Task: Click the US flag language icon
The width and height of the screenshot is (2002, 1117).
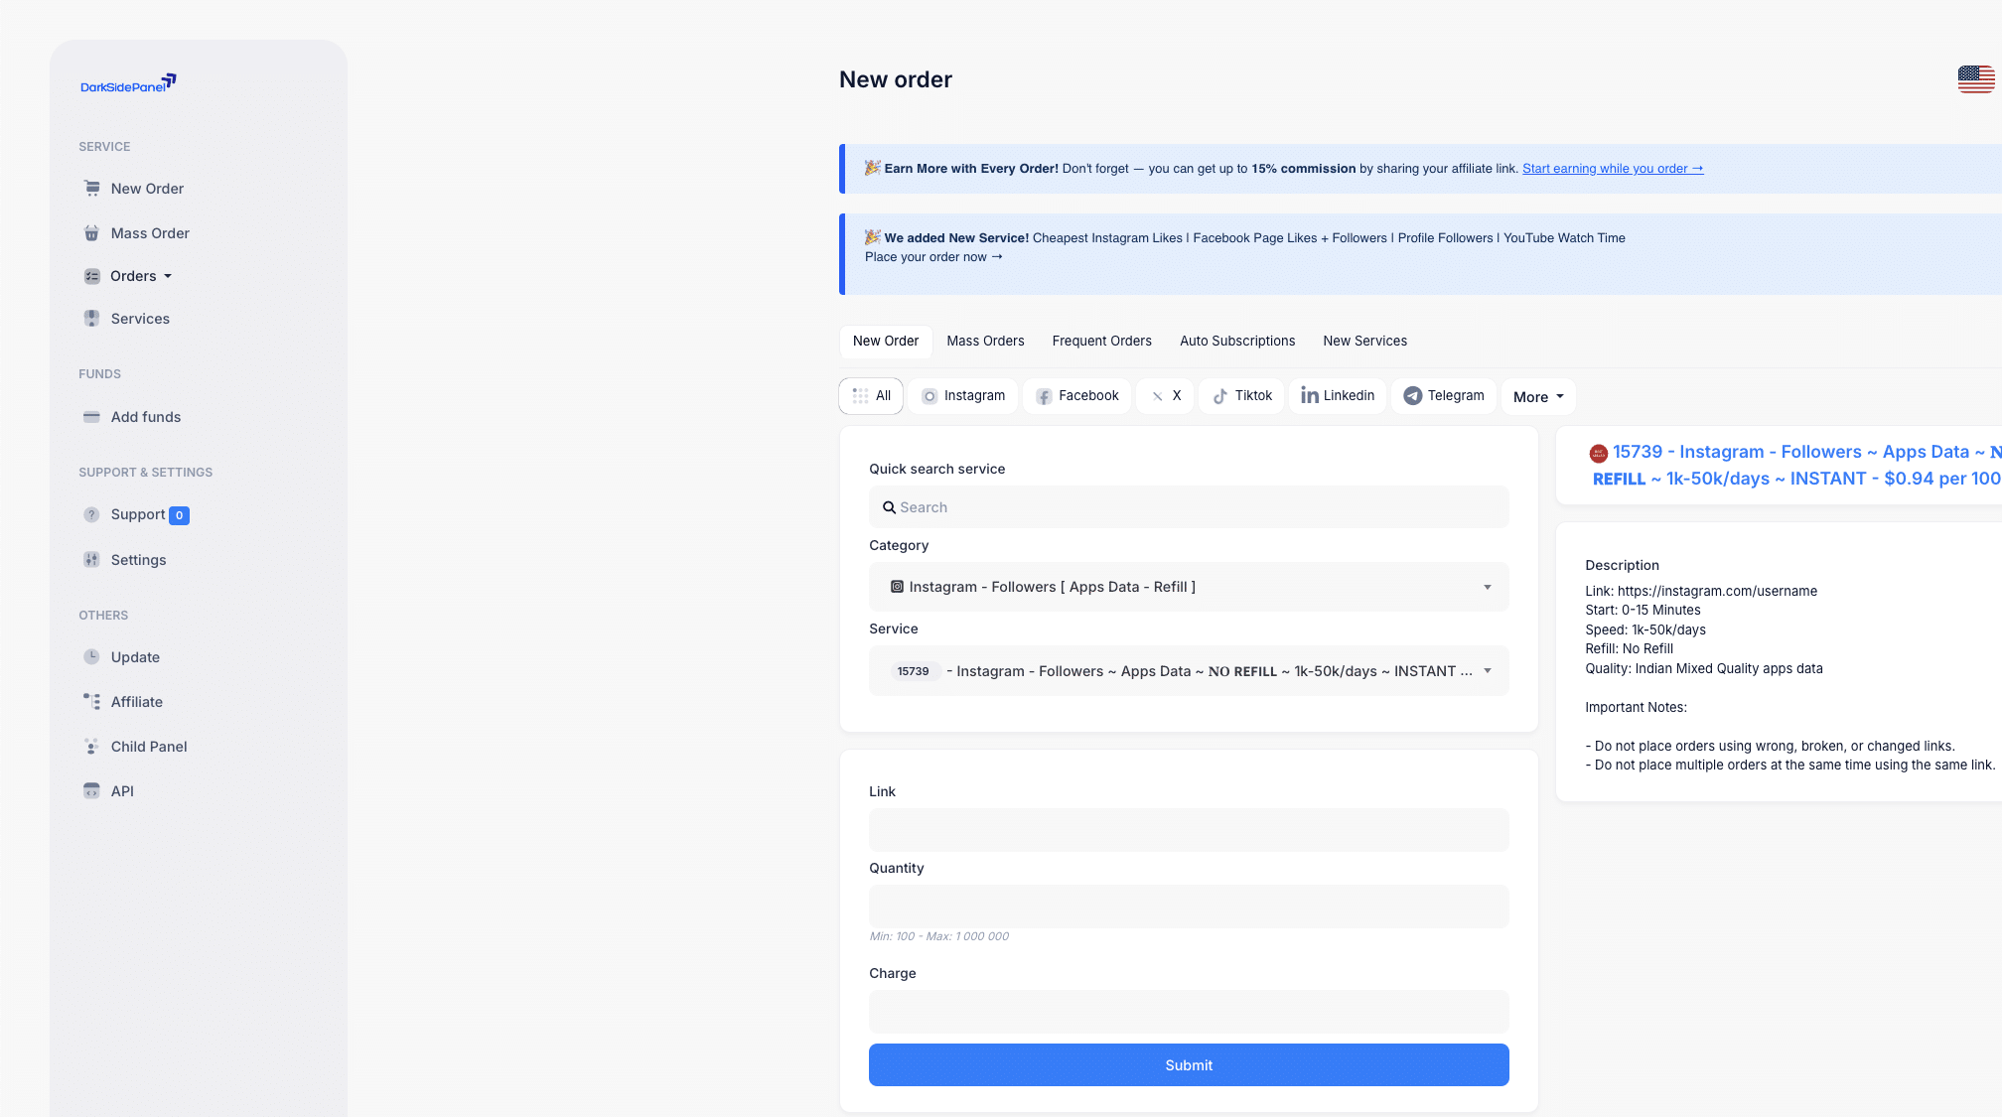Action: click(1975, 79)
